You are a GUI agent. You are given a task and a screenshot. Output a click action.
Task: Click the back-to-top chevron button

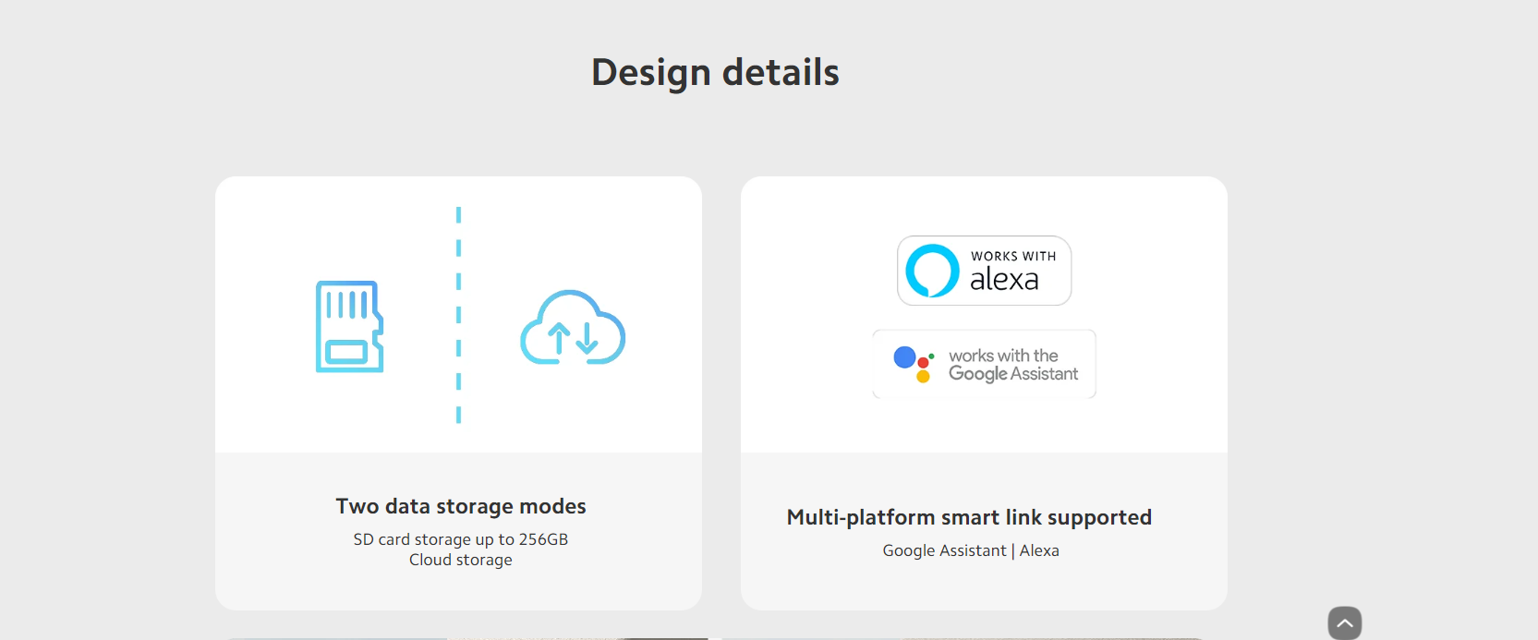pyautogui.click(x=1345, y=623)
